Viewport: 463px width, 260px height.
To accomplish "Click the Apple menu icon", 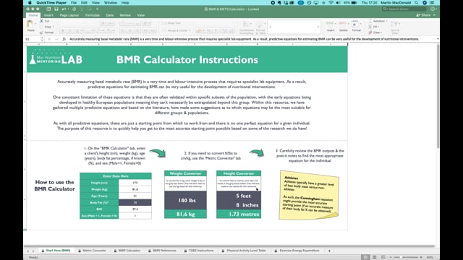I will click(30, 3).
